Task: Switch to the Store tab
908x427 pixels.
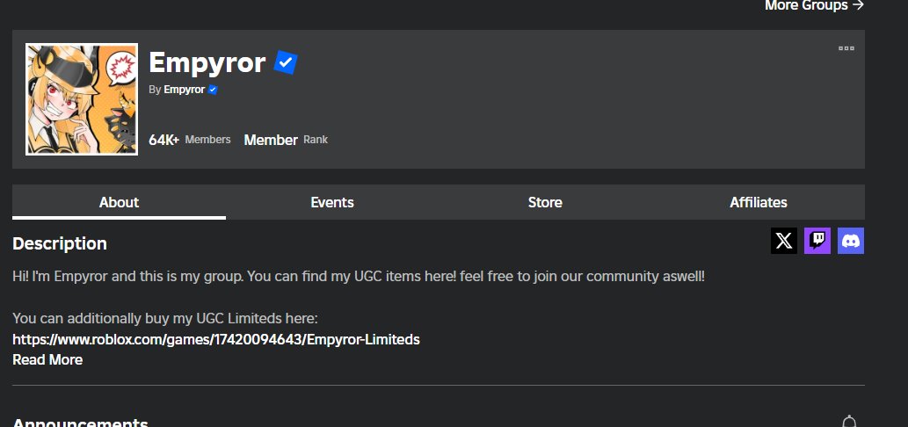Action: 545,202
